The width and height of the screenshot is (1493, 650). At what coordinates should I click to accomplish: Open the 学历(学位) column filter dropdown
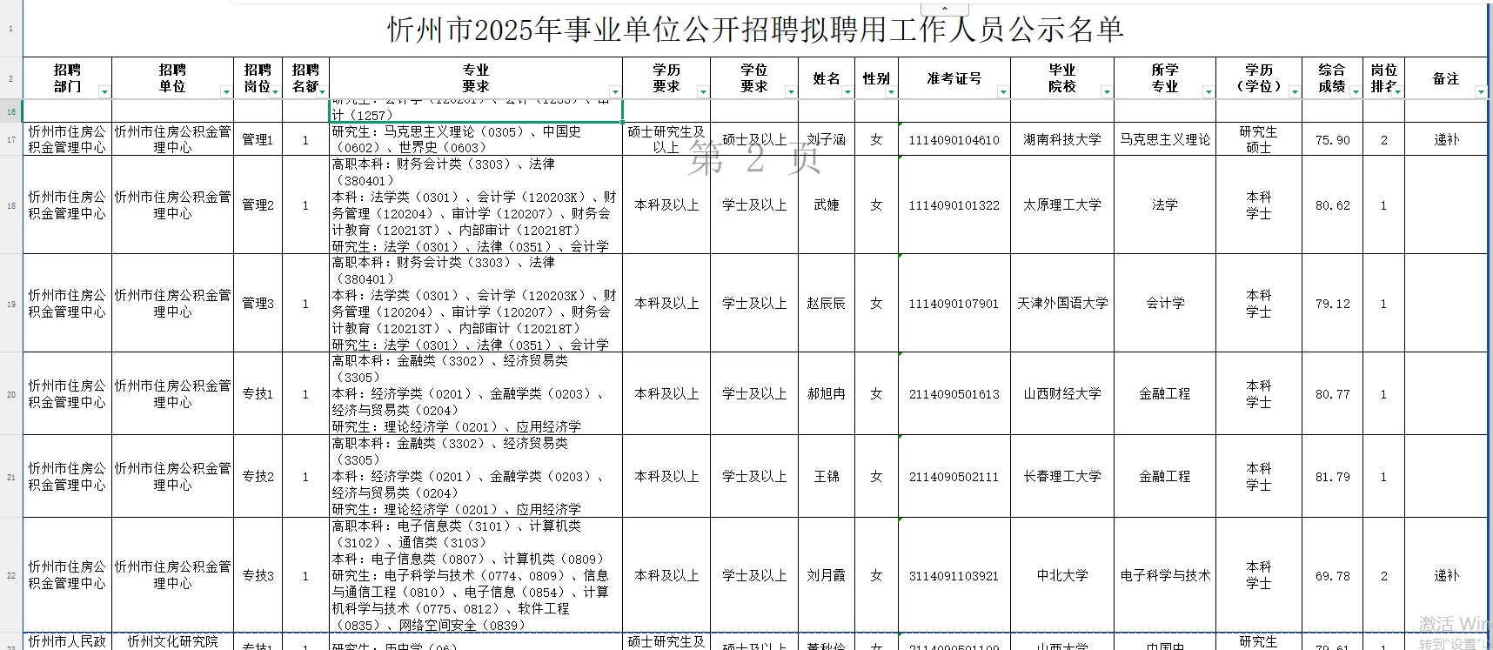1295,92
